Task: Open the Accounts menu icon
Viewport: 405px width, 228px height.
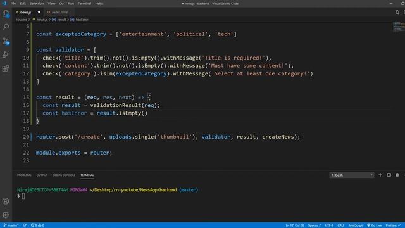Action: click(6, 201)
